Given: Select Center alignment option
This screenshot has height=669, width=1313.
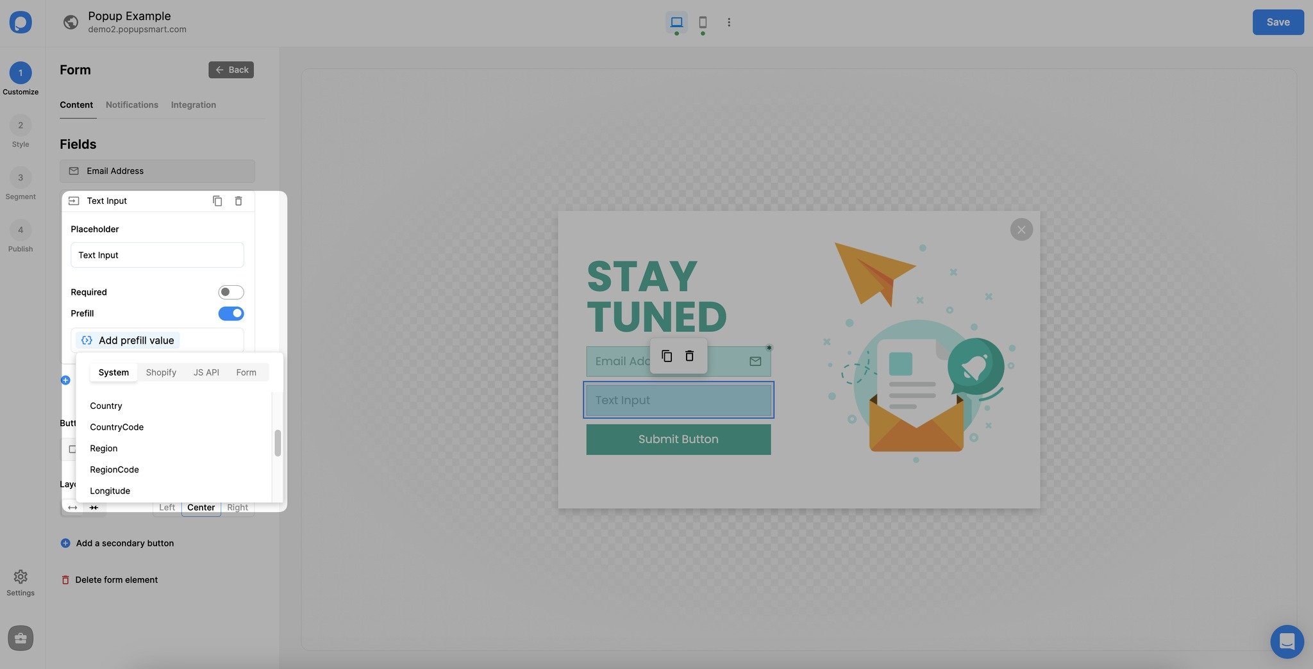Looking at the screenshot, I should pos(201,508).
